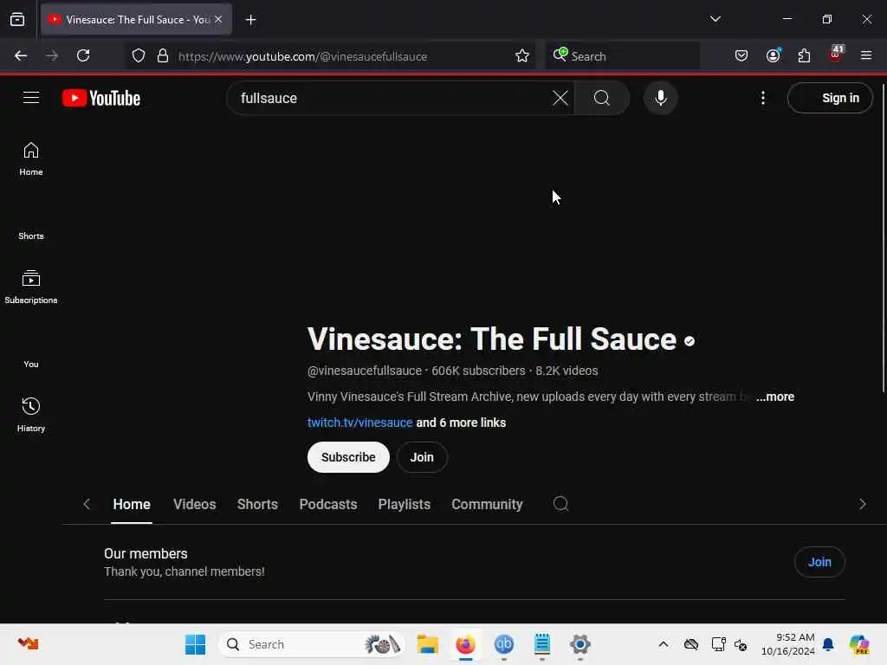Image resolution: width=887 pixels, height=665 pixels.
Task: Click the browser address bar URL
Action: 302,56
